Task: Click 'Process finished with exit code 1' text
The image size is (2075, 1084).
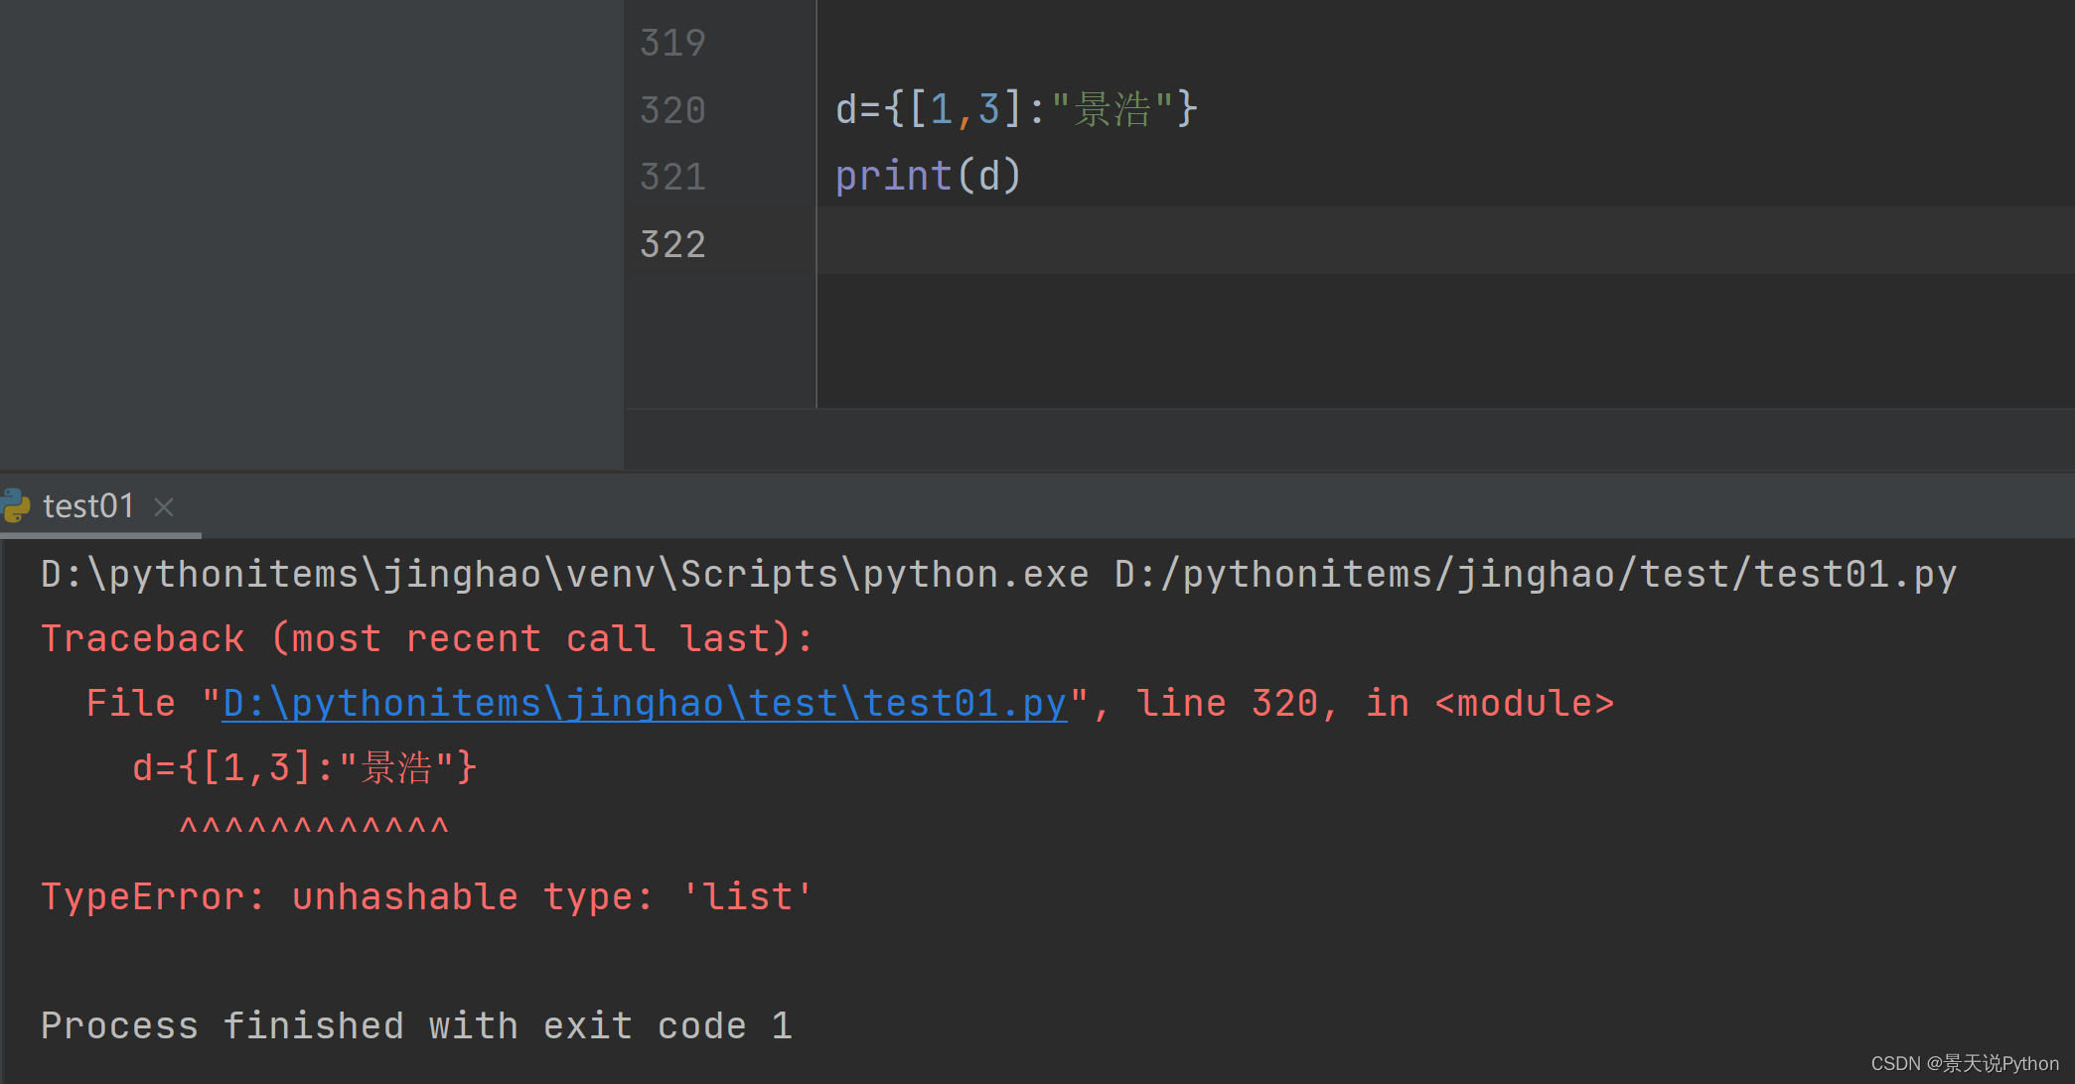Action: pos(416,1025)
